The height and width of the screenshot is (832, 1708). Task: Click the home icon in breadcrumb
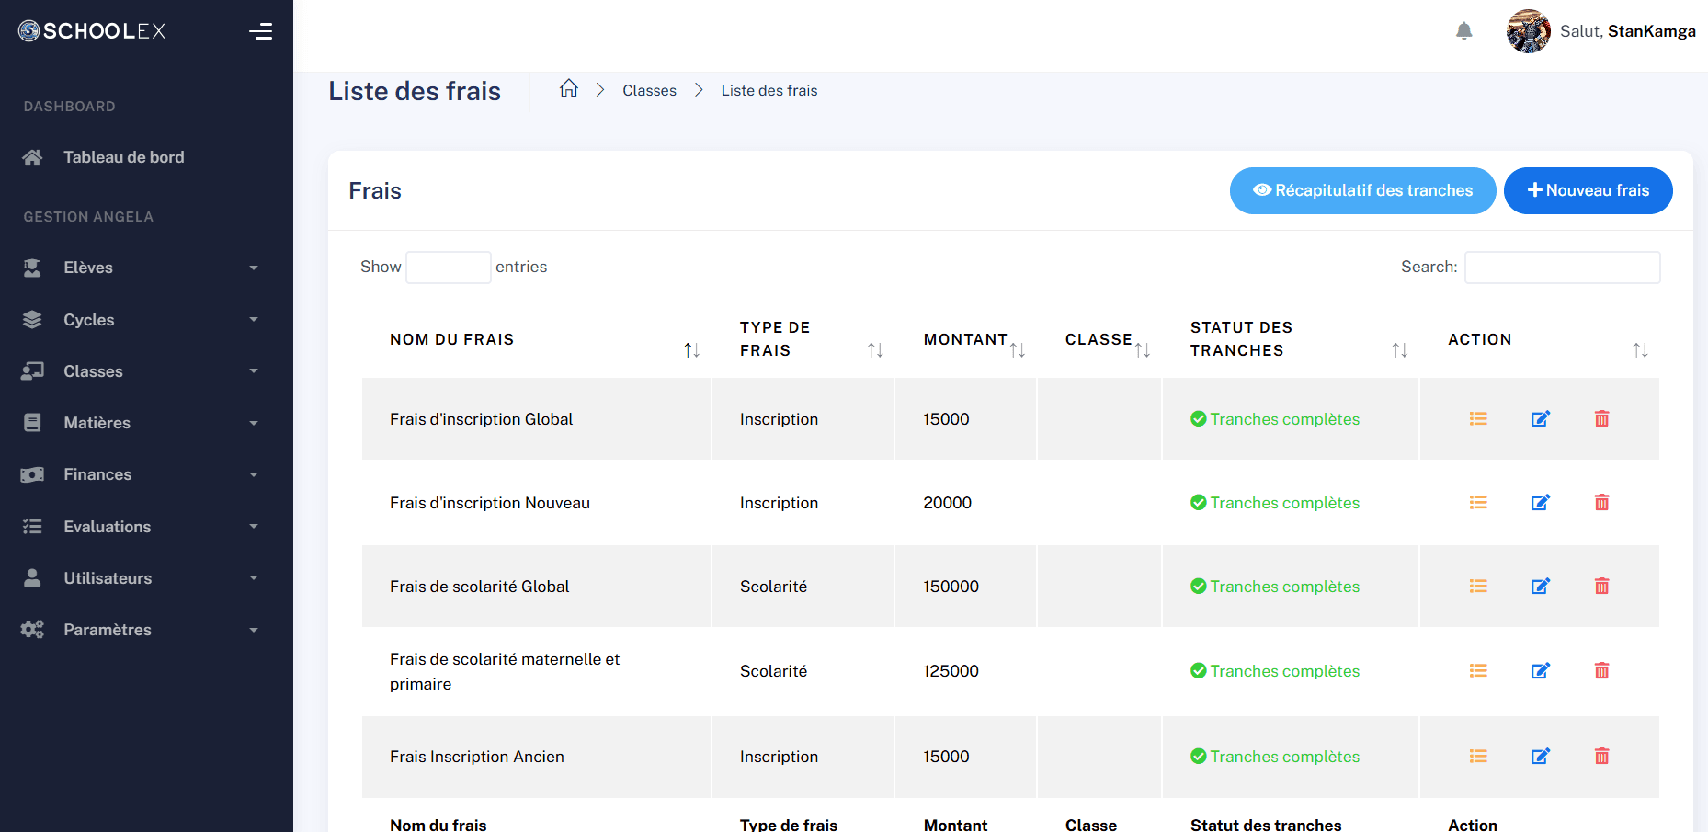click(x=569, y=88)
